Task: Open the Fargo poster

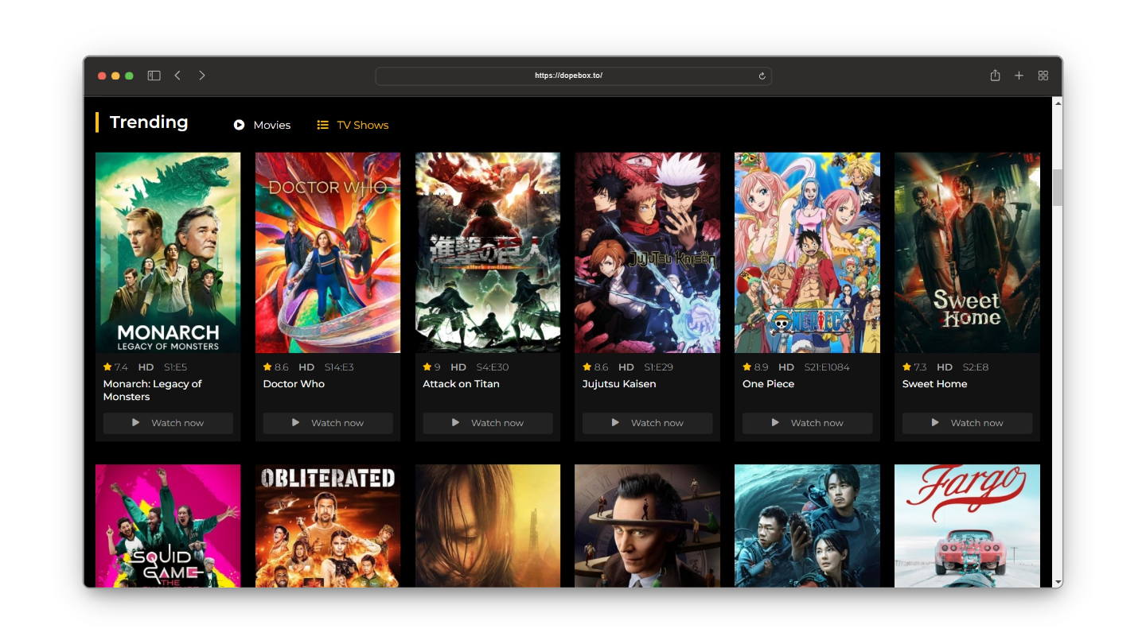Action: tap(967, 526)
